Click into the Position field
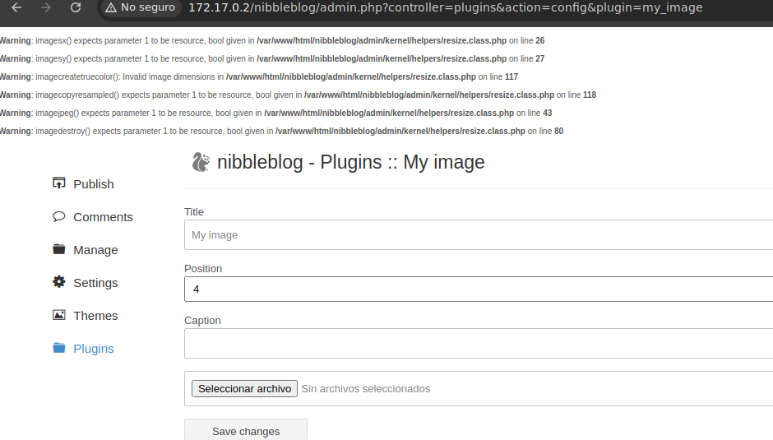Image resolution: width=773 pixels, height=440 pixels. coord(477,289)
